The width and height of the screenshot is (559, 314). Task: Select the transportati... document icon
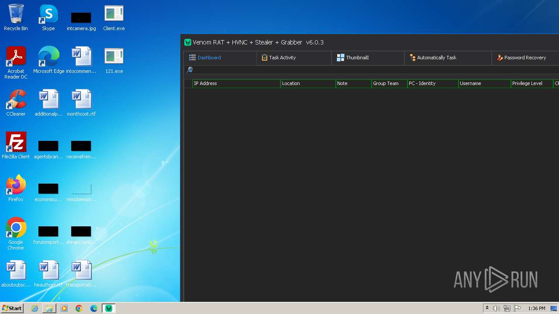81,274
